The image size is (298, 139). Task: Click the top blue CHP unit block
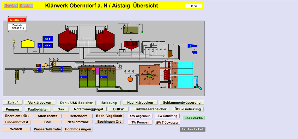[x=48, y=39]
